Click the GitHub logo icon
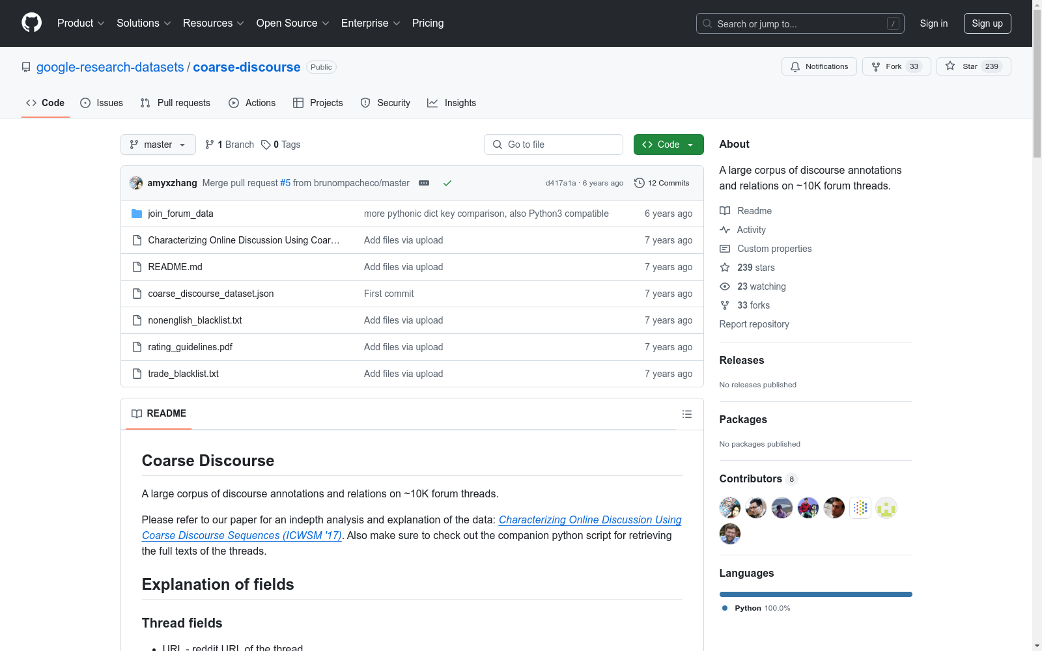This screenshot has width=1042, height=651. tap(31, 23)
